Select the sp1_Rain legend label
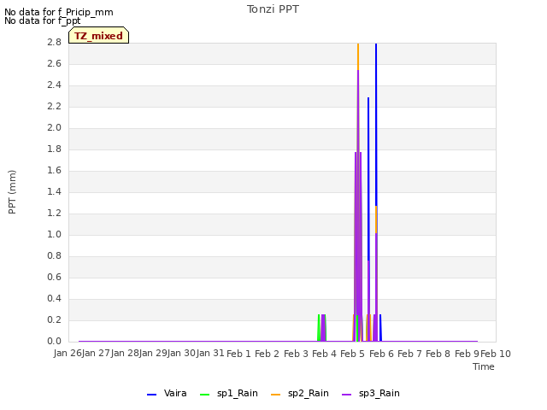This screenshot has width=547, height=410. pos(238,393)
